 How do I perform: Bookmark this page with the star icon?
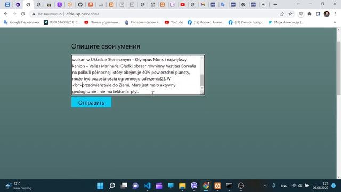(290, 14)
